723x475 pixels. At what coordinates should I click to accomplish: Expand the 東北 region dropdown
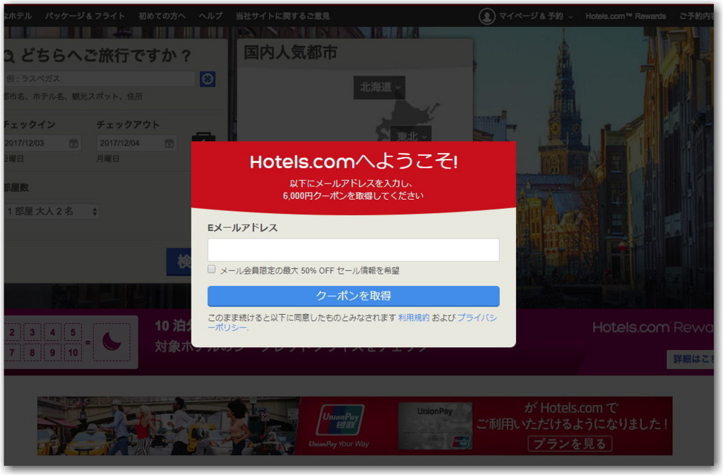[411, 136]
